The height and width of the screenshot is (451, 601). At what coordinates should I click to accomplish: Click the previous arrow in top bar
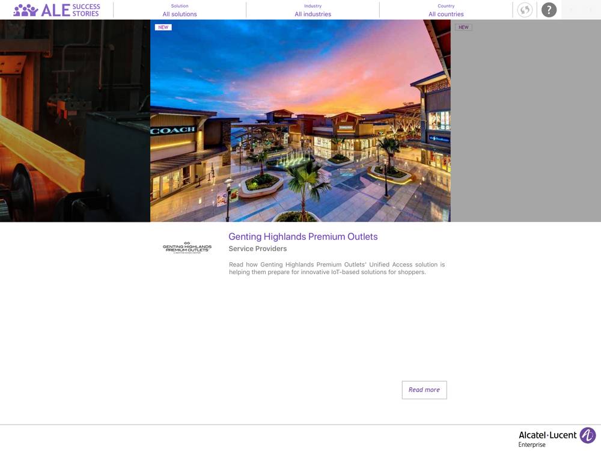coord(571,10)
